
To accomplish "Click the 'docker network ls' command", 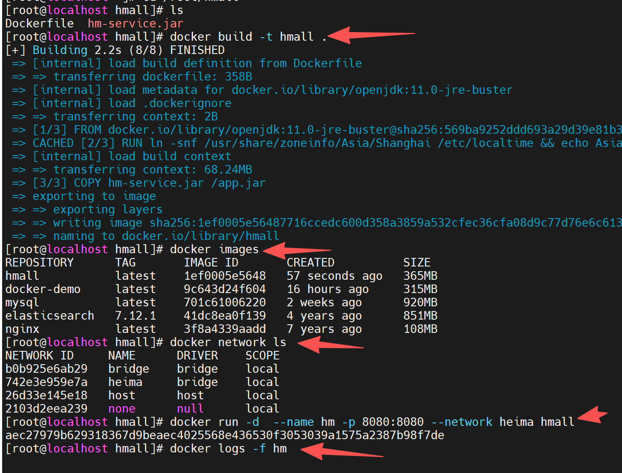I will point(228,342).
